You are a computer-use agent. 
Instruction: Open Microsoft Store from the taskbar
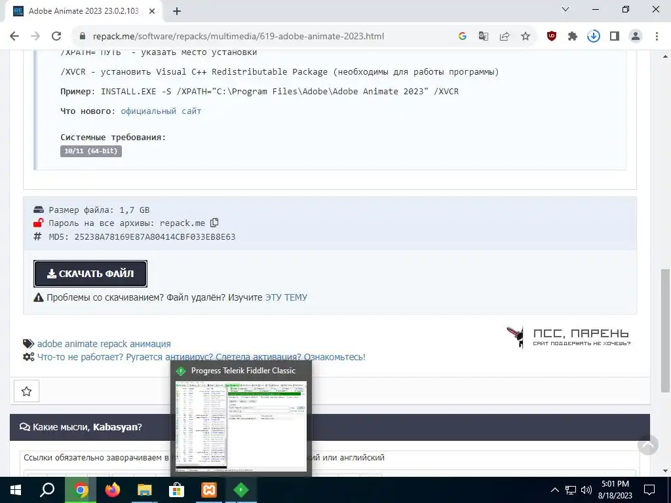(x=176, y=490)
